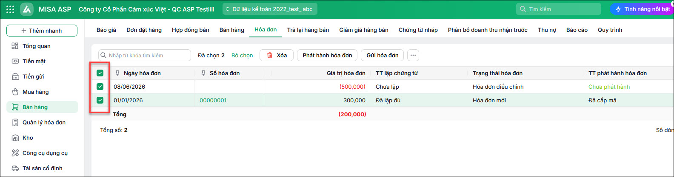Select the Hóa đơn tab

[266, 30]
